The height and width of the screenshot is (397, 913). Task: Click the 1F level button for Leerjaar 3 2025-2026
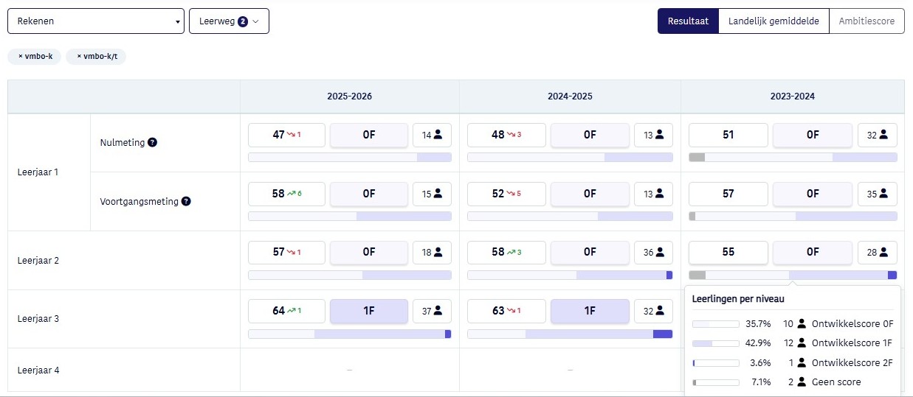pyautogui.click(x=369, y=311)
